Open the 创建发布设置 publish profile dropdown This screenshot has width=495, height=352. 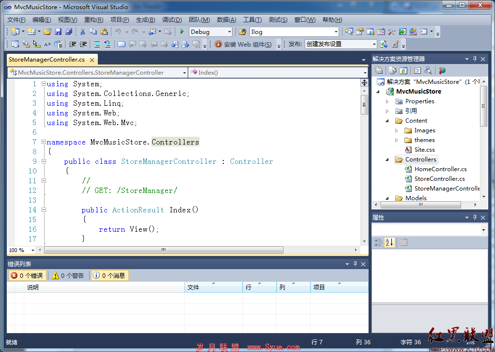coord(374,44)
